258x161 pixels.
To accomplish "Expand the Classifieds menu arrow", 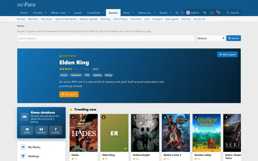I will [103, 12].
